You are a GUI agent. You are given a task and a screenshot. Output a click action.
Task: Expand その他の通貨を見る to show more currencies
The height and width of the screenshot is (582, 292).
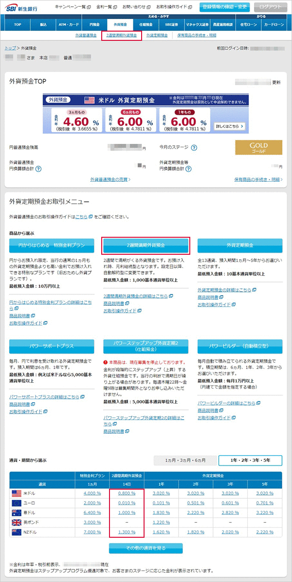146,548
